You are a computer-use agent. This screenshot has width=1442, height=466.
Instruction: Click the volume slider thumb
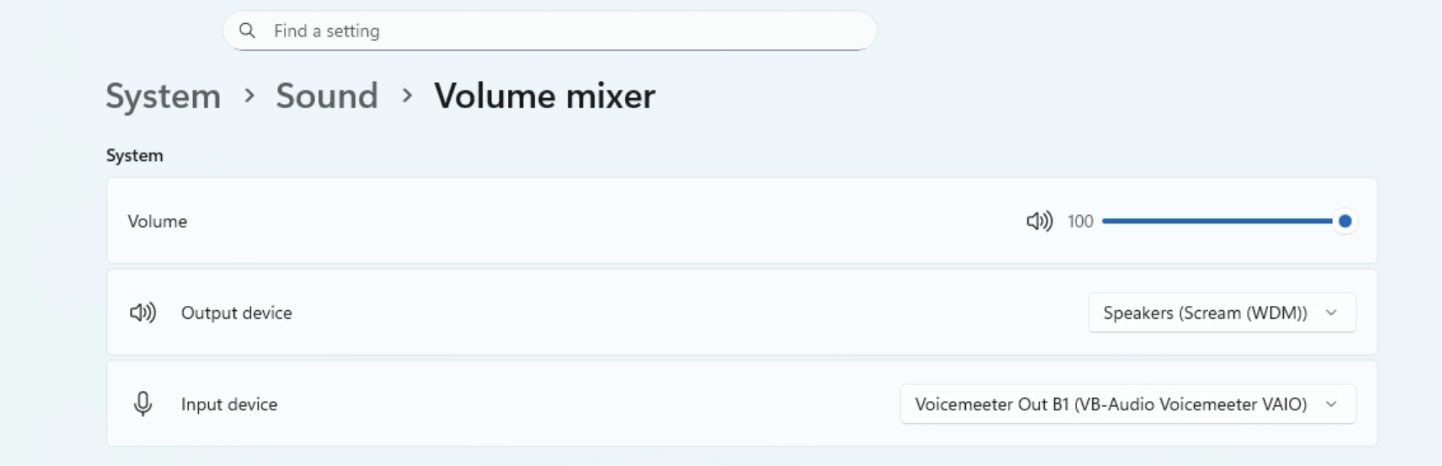point(1344,221)
